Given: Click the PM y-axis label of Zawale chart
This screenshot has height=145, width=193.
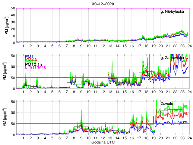Looking at the screenshot, I should click(x=5, y=118).
